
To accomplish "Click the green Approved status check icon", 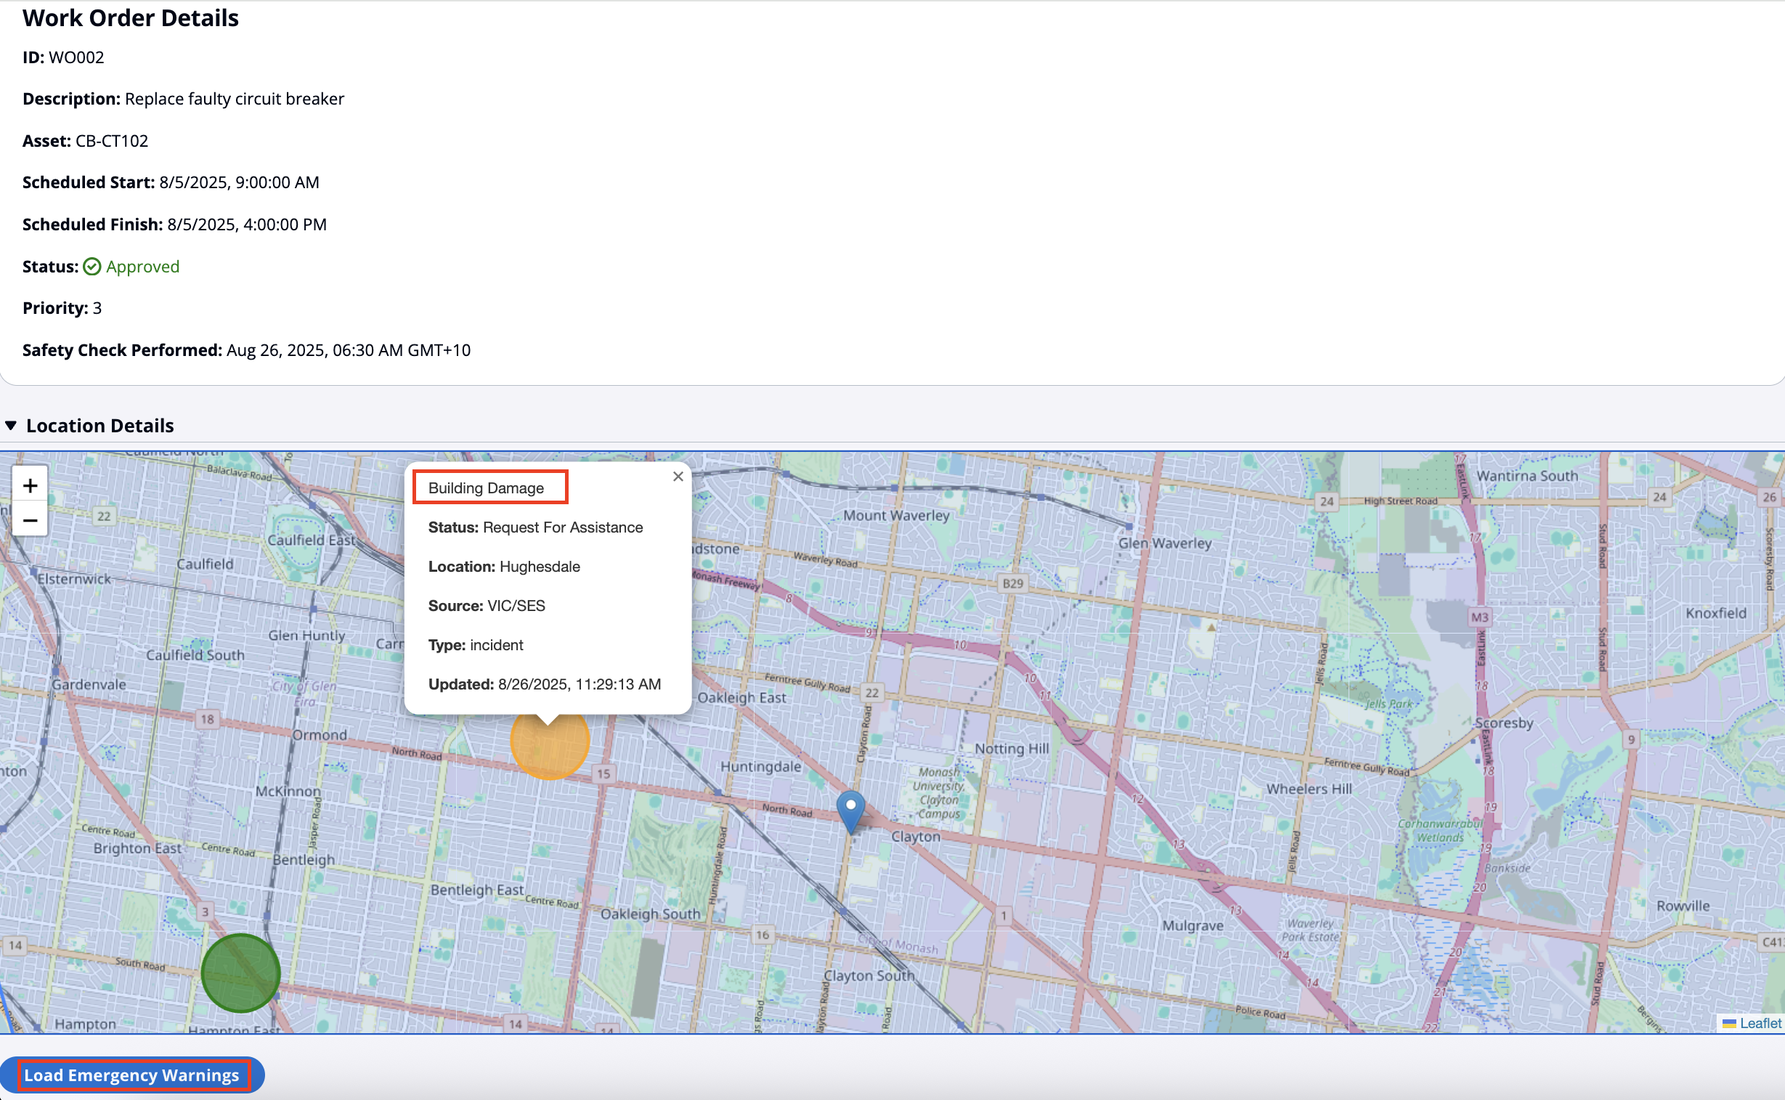I will click(x=92, y=267).
